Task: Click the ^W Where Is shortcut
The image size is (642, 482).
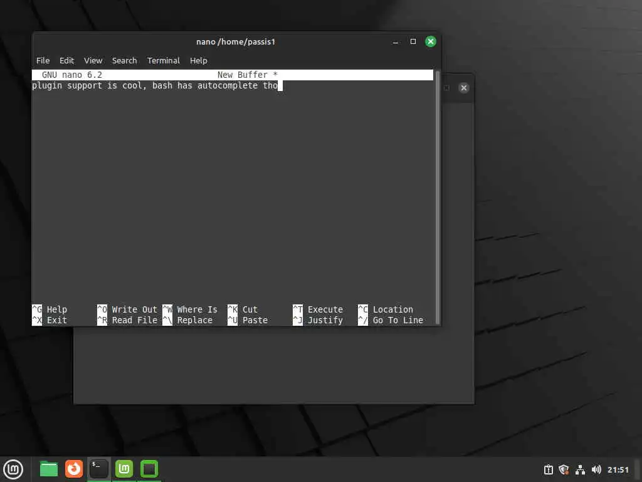Action: (190, 309)
